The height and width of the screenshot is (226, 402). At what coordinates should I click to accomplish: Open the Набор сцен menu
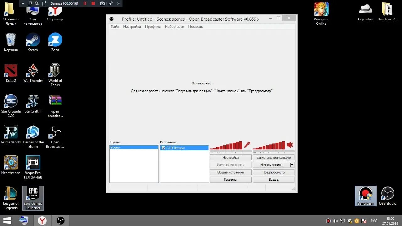click(175, 27)
